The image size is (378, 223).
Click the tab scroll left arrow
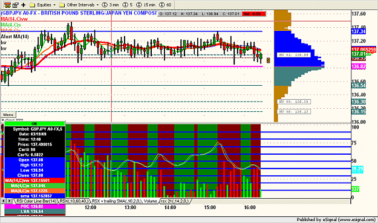coord(4,201)
